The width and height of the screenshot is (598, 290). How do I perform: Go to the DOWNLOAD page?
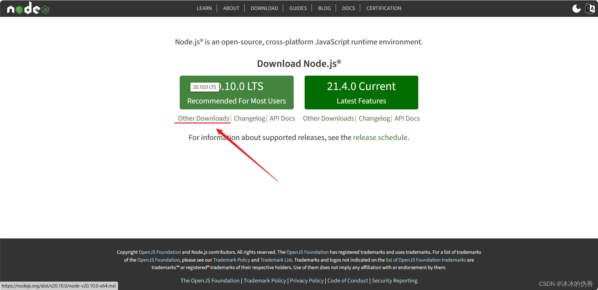(x=264, y=8)
